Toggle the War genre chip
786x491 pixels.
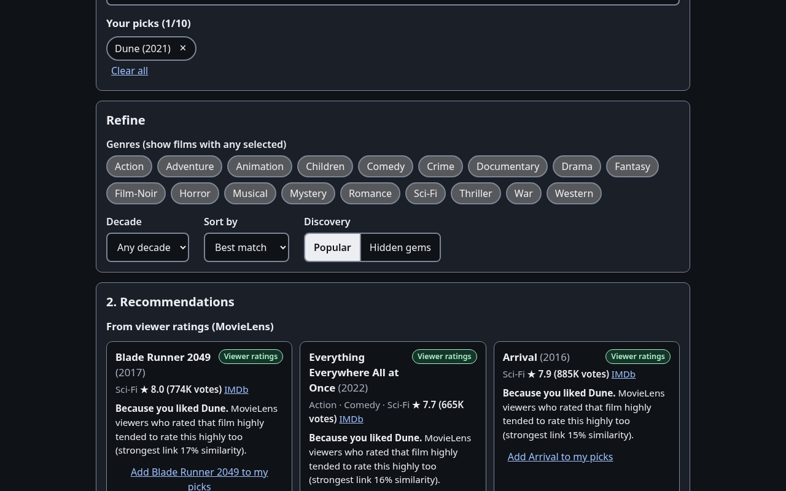(523, 193)
